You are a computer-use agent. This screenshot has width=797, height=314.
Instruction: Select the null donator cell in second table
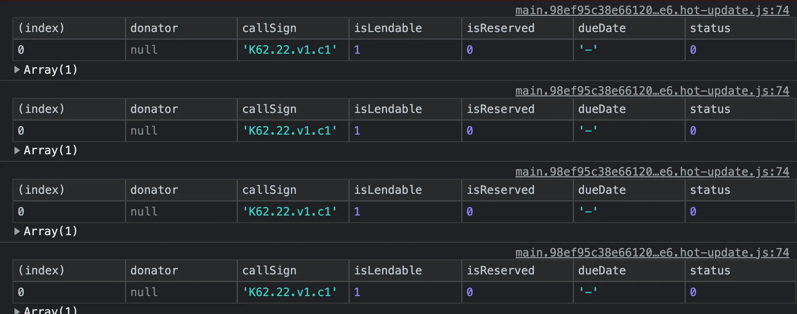(x=144, y=131)
